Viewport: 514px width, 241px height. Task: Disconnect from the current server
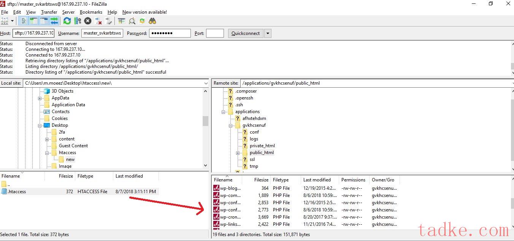pos(98,21)
